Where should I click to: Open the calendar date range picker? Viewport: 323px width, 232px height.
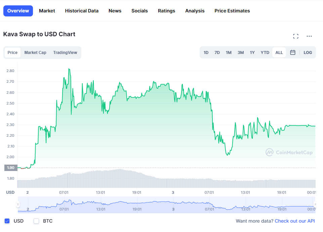(293, 52)
